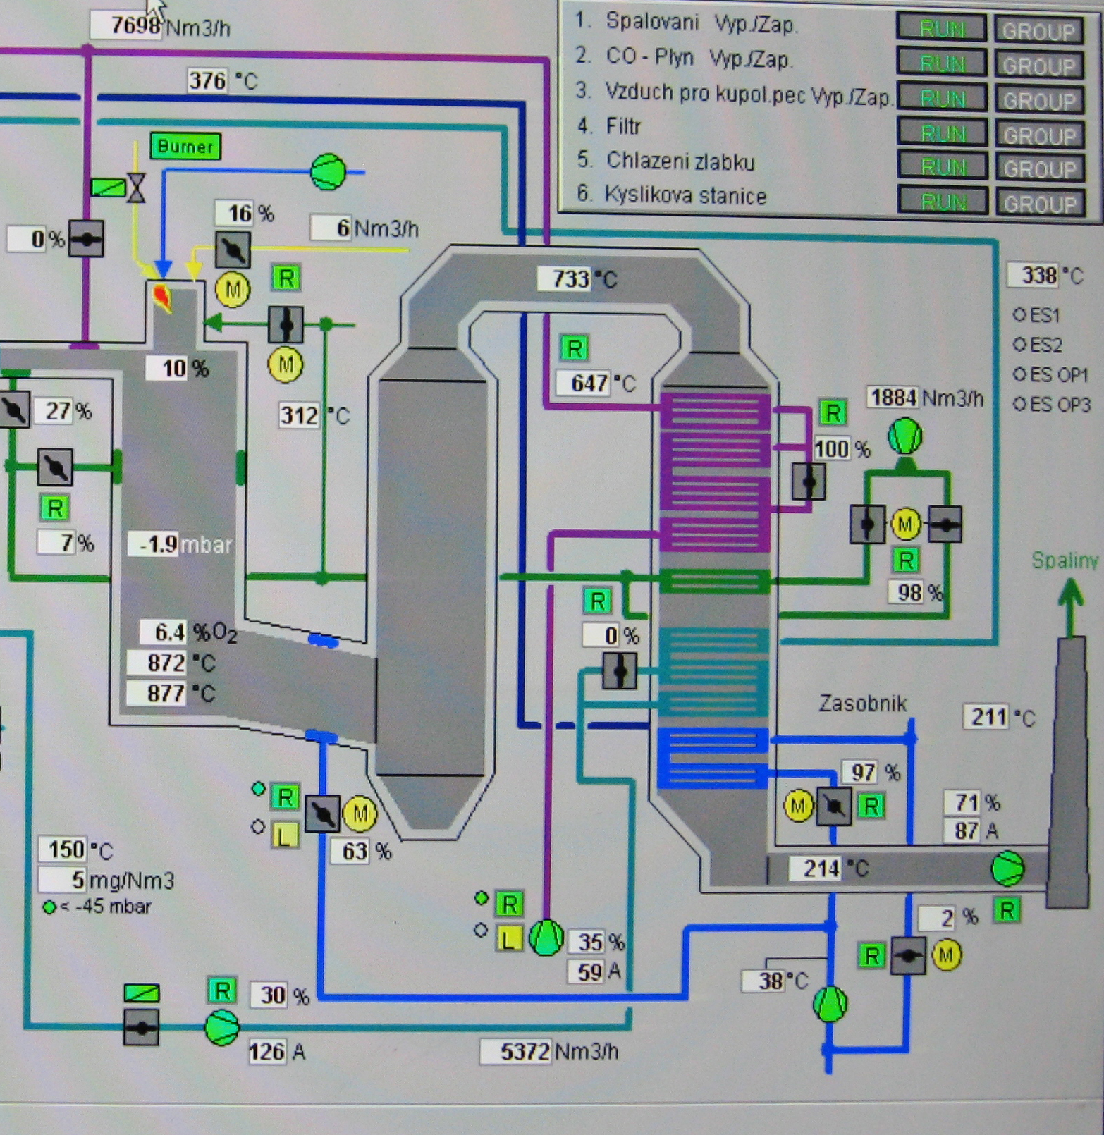Select the damper valve icon next to 0 % at top left
The width and height of the screenshot is (1104, 1135).
point(86,239)
